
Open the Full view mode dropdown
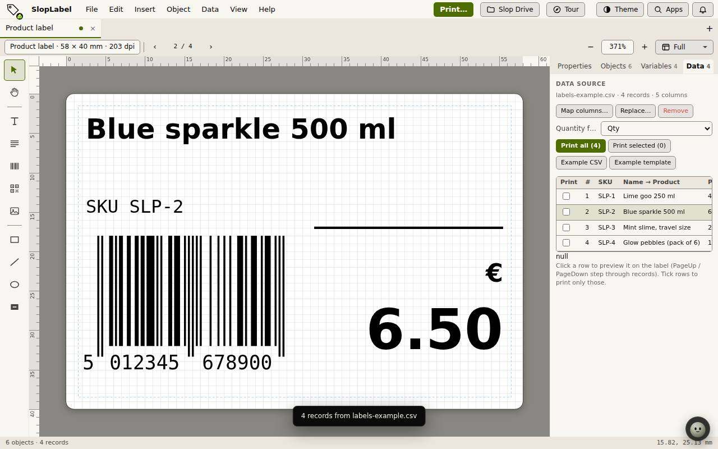point(684,47)
